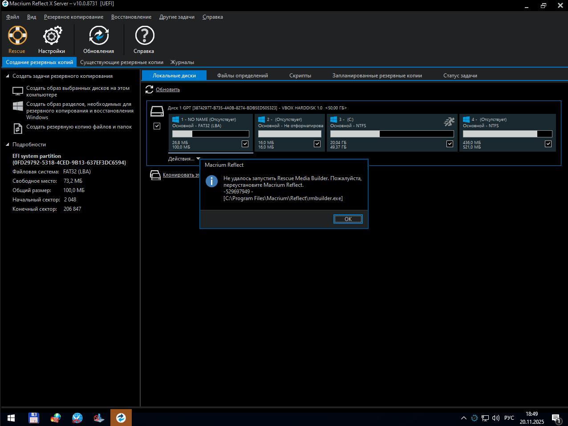Click the Rescue lifebuoy icon
The height and width of the screenshot is (426, 568).
click(x=17, y=36)
